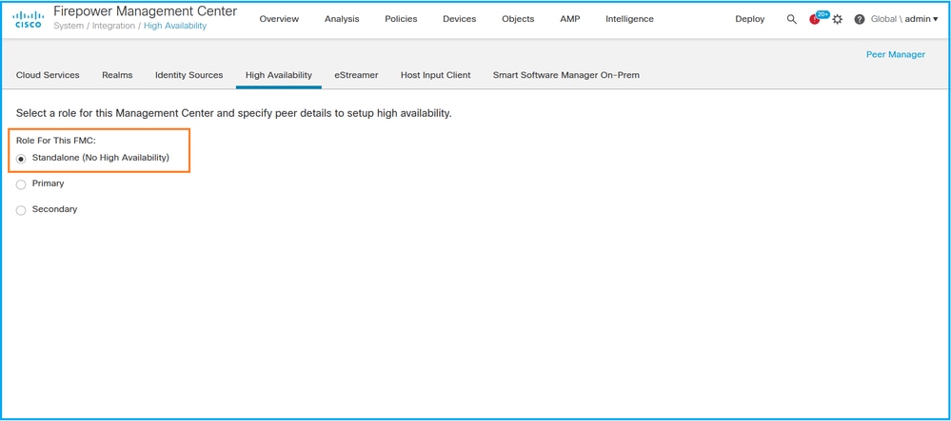Switch to the Realms tab

(117, 75)
